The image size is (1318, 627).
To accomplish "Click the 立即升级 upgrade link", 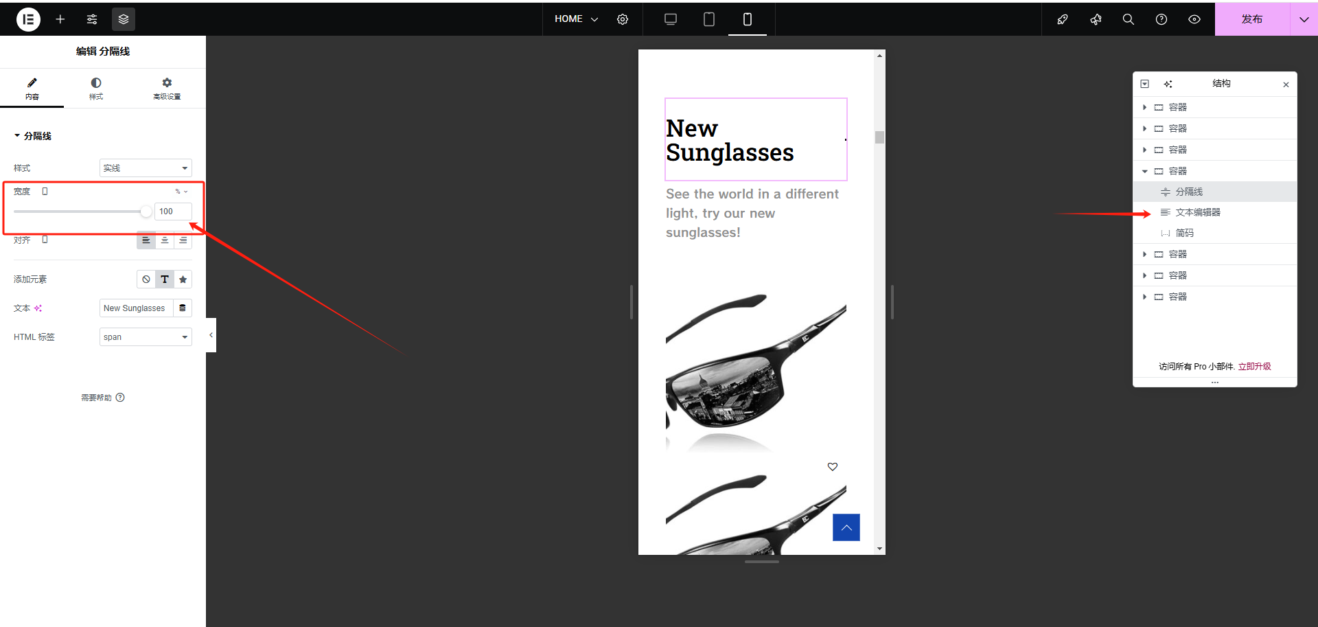I will coord(1254,367).
